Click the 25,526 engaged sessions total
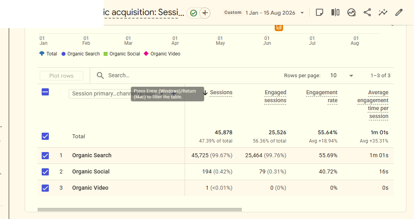Image resolution: width=414 pixels, height=219 pixels. pos(277,133)
